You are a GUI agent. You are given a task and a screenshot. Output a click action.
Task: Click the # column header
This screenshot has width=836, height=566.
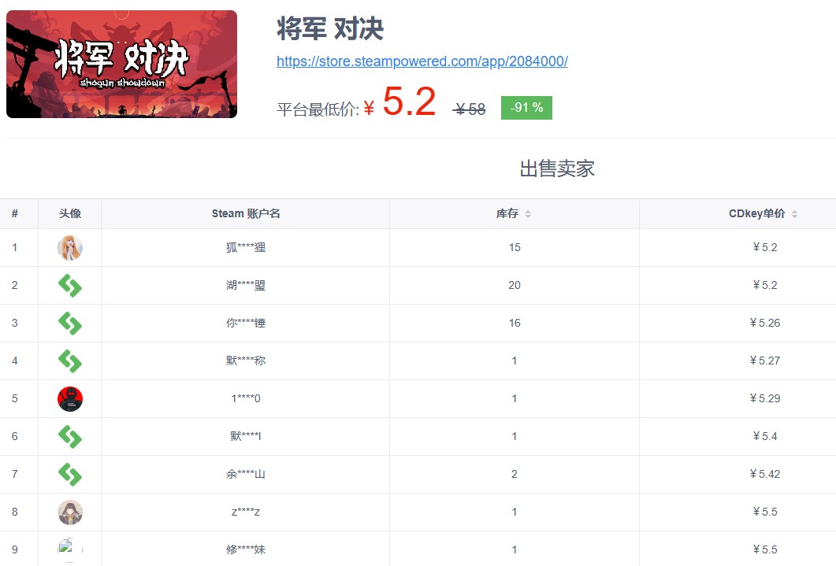click(15, 214)
